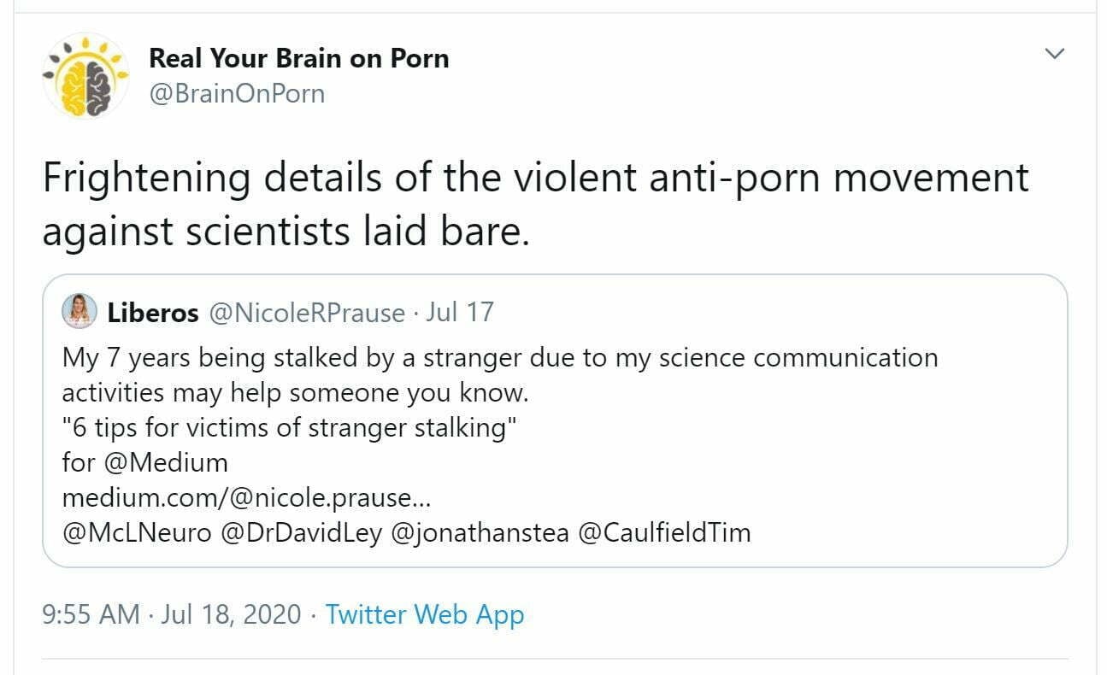Click the @NicoleRPrause handle
The image size is (1107, 675).
(307, 313)
